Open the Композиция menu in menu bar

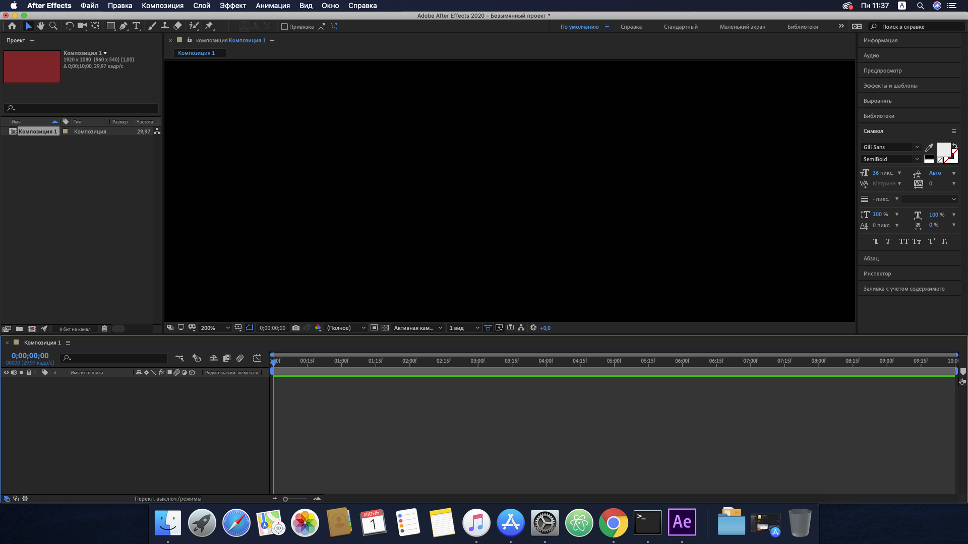tap(162, 6)
